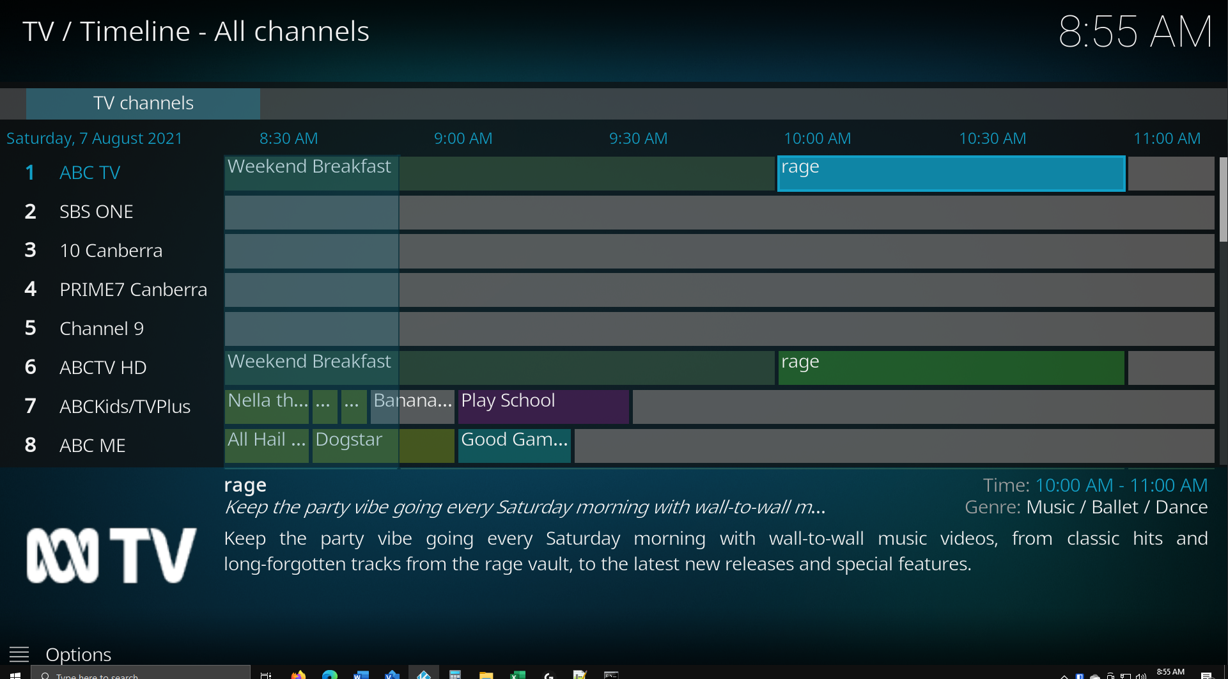Screen dimensions: 1228x679
Task: Select the TV channels tab
Action: point(143,103)
